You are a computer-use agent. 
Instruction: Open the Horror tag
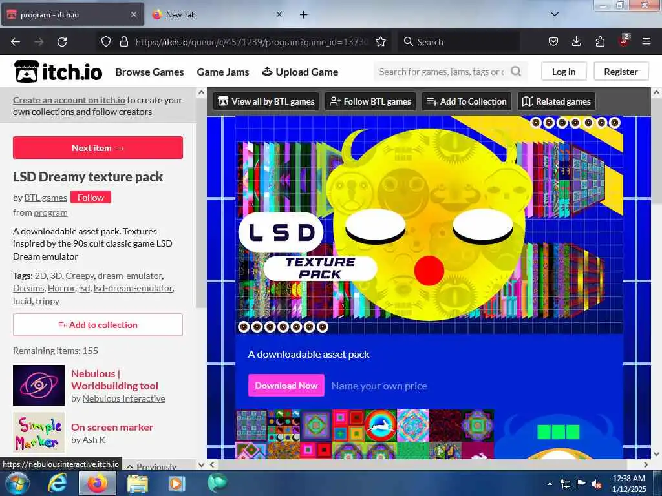pyautogui.click(x=61, y=288)
